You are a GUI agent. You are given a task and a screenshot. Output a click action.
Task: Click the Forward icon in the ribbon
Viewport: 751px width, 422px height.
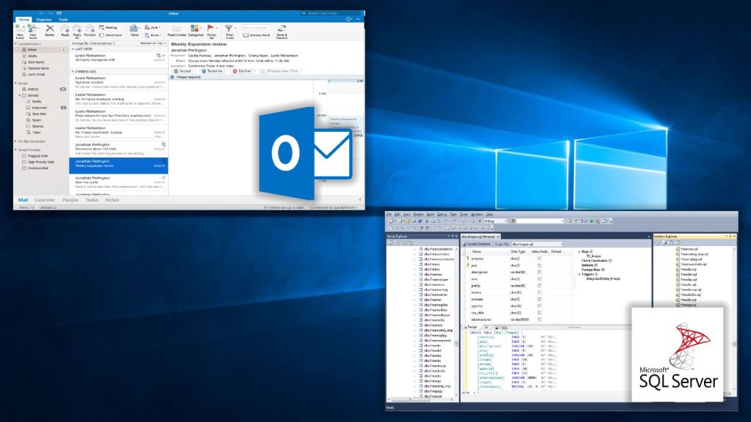pos(89,29)
